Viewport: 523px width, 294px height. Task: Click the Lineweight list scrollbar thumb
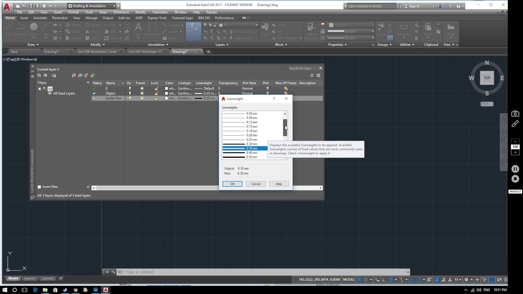coord(286,127)
